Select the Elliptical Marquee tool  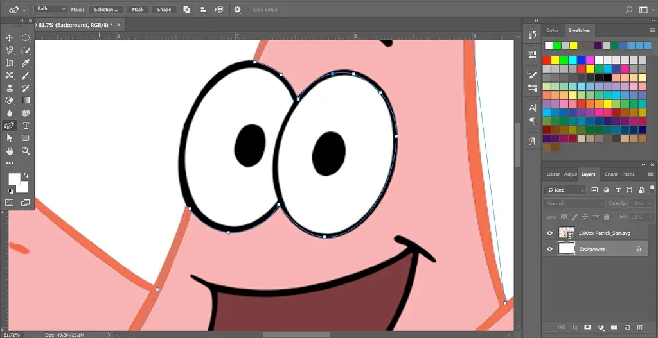(x=26, y=38)
